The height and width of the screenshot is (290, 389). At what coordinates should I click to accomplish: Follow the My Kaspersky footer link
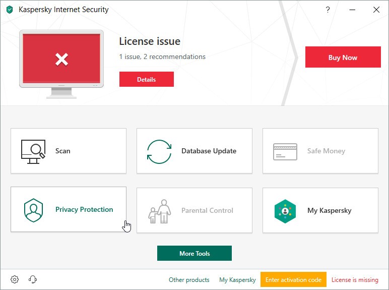coord(237,280)
